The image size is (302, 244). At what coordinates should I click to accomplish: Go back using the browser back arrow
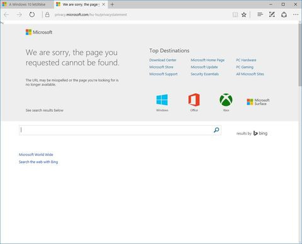point(6,14)
